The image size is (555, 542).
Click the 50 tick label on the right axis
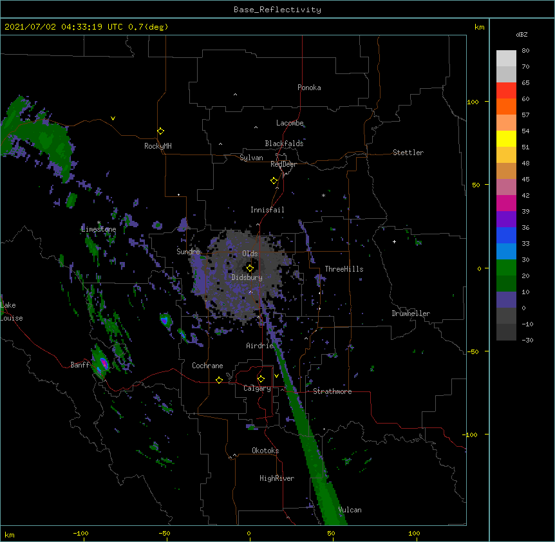[x=476, y=185]
